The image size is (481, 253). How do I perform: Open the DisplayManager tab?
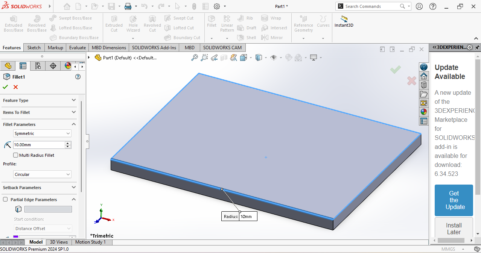[67, 66]
